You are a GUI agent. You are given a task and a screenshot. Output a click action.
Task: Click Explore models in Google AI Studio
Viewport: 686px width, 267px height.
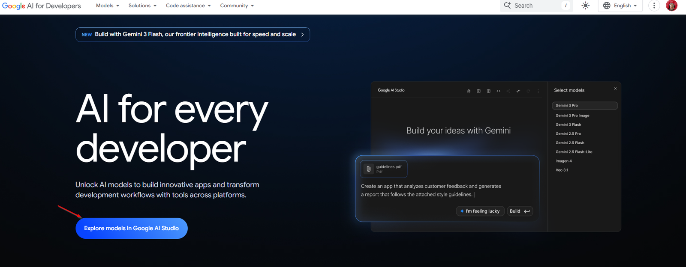click(x=132, y=228)
